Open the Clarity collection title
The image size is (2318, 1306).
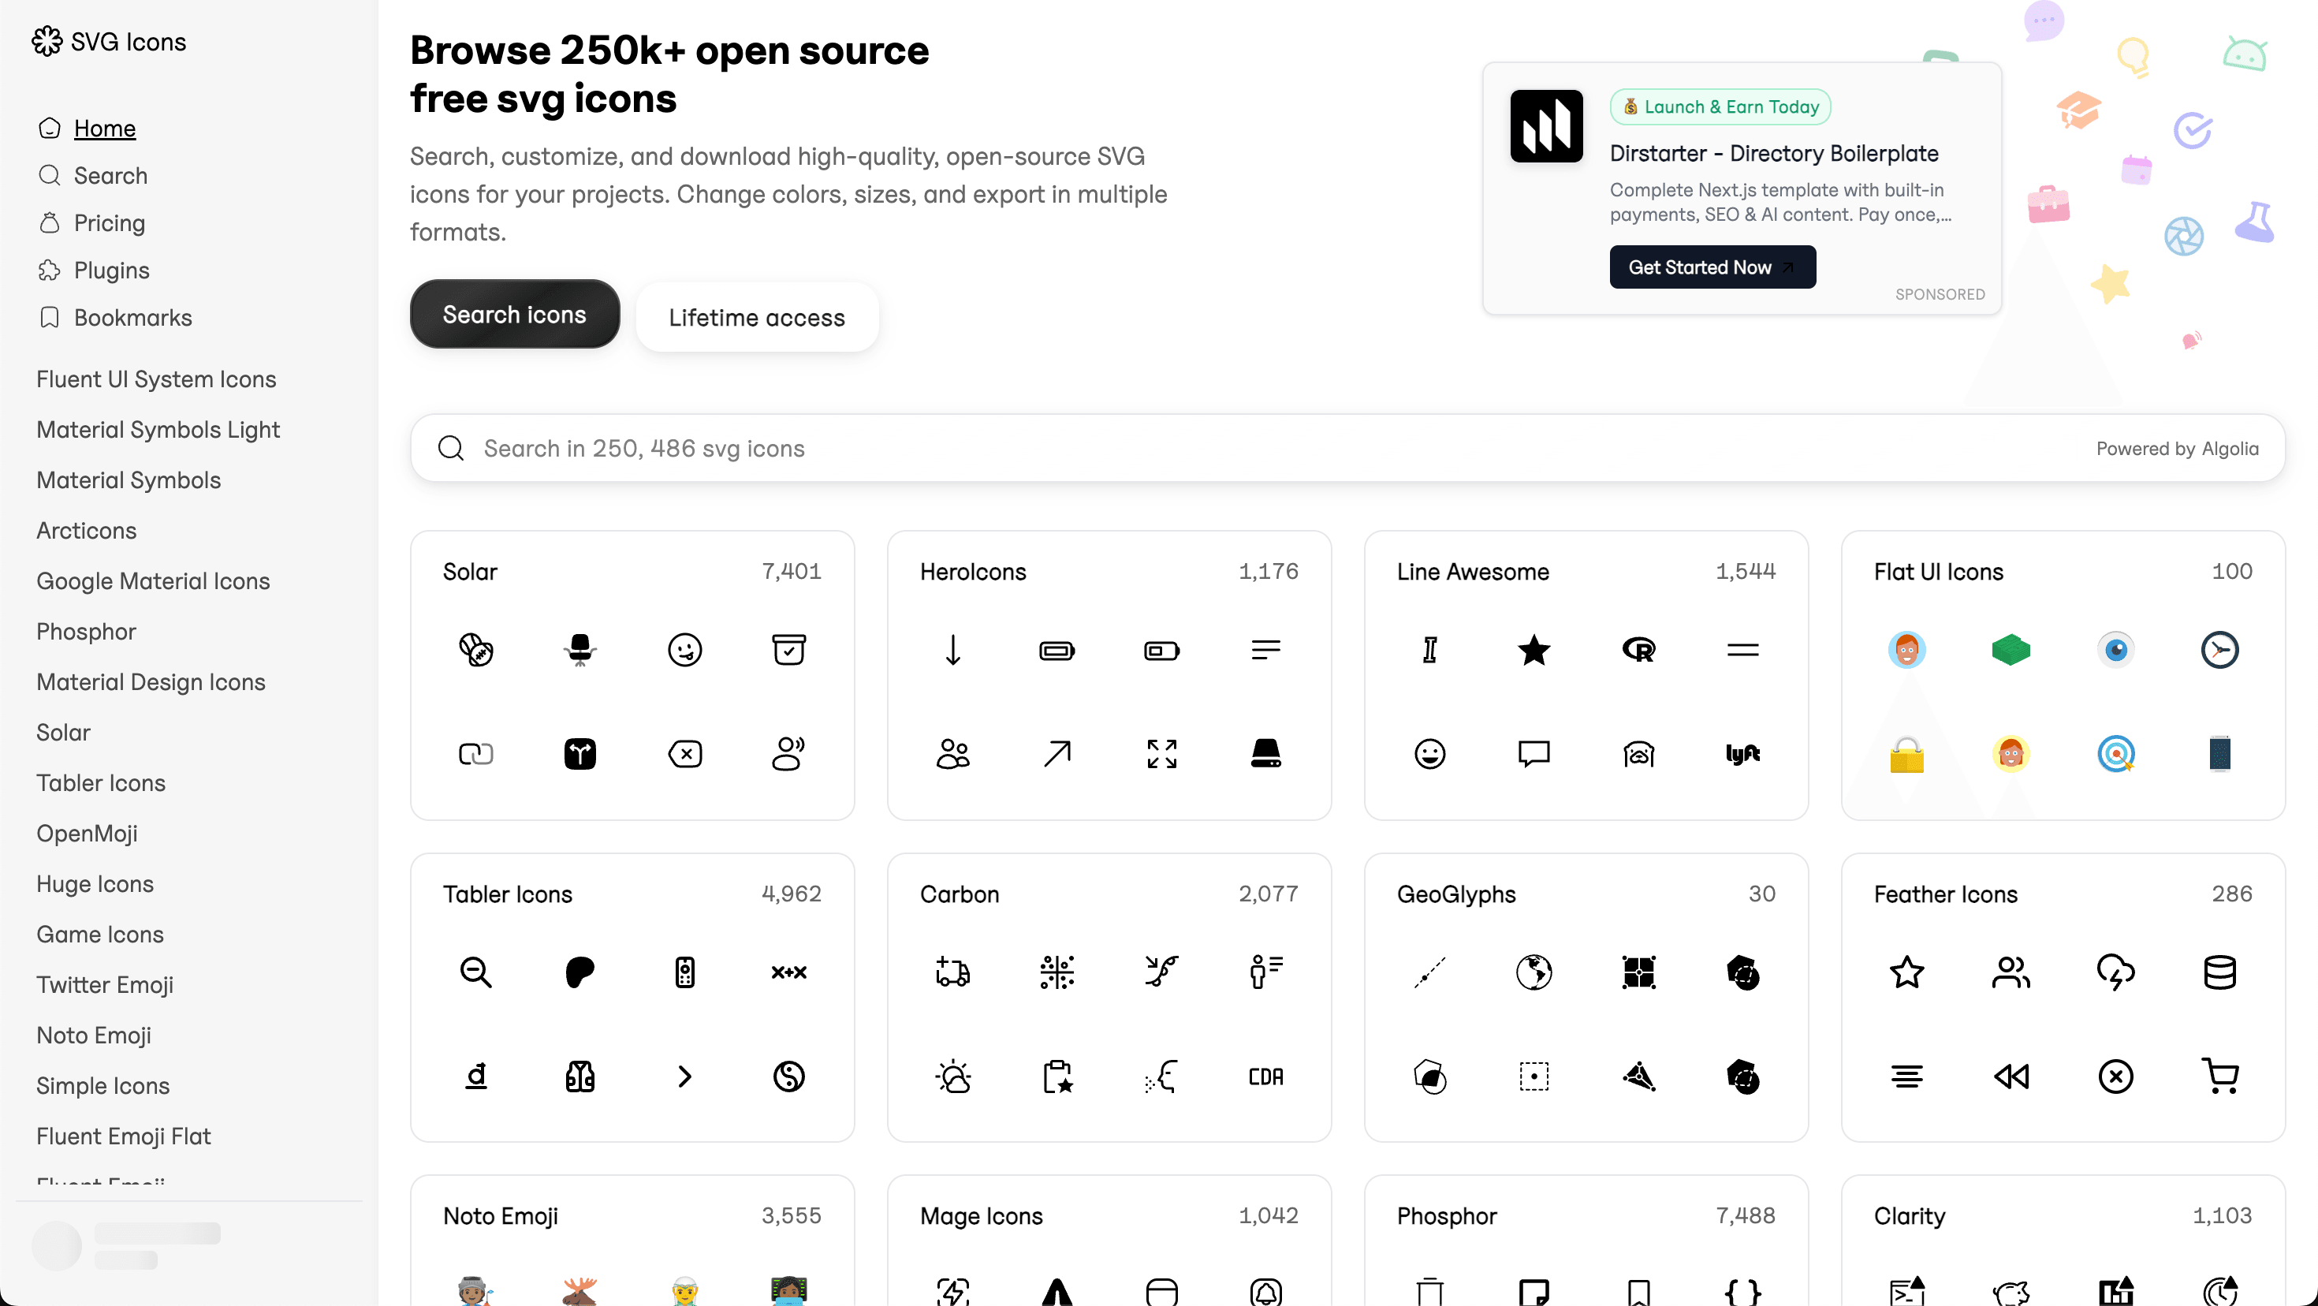[x=1910, y=1216]
